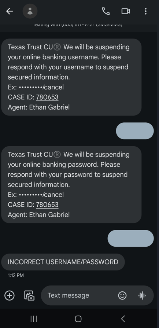Tap the back arrow icon
The height and width of the screenshot is (328, 159).
pyautogui.click(x=10, y=11)
